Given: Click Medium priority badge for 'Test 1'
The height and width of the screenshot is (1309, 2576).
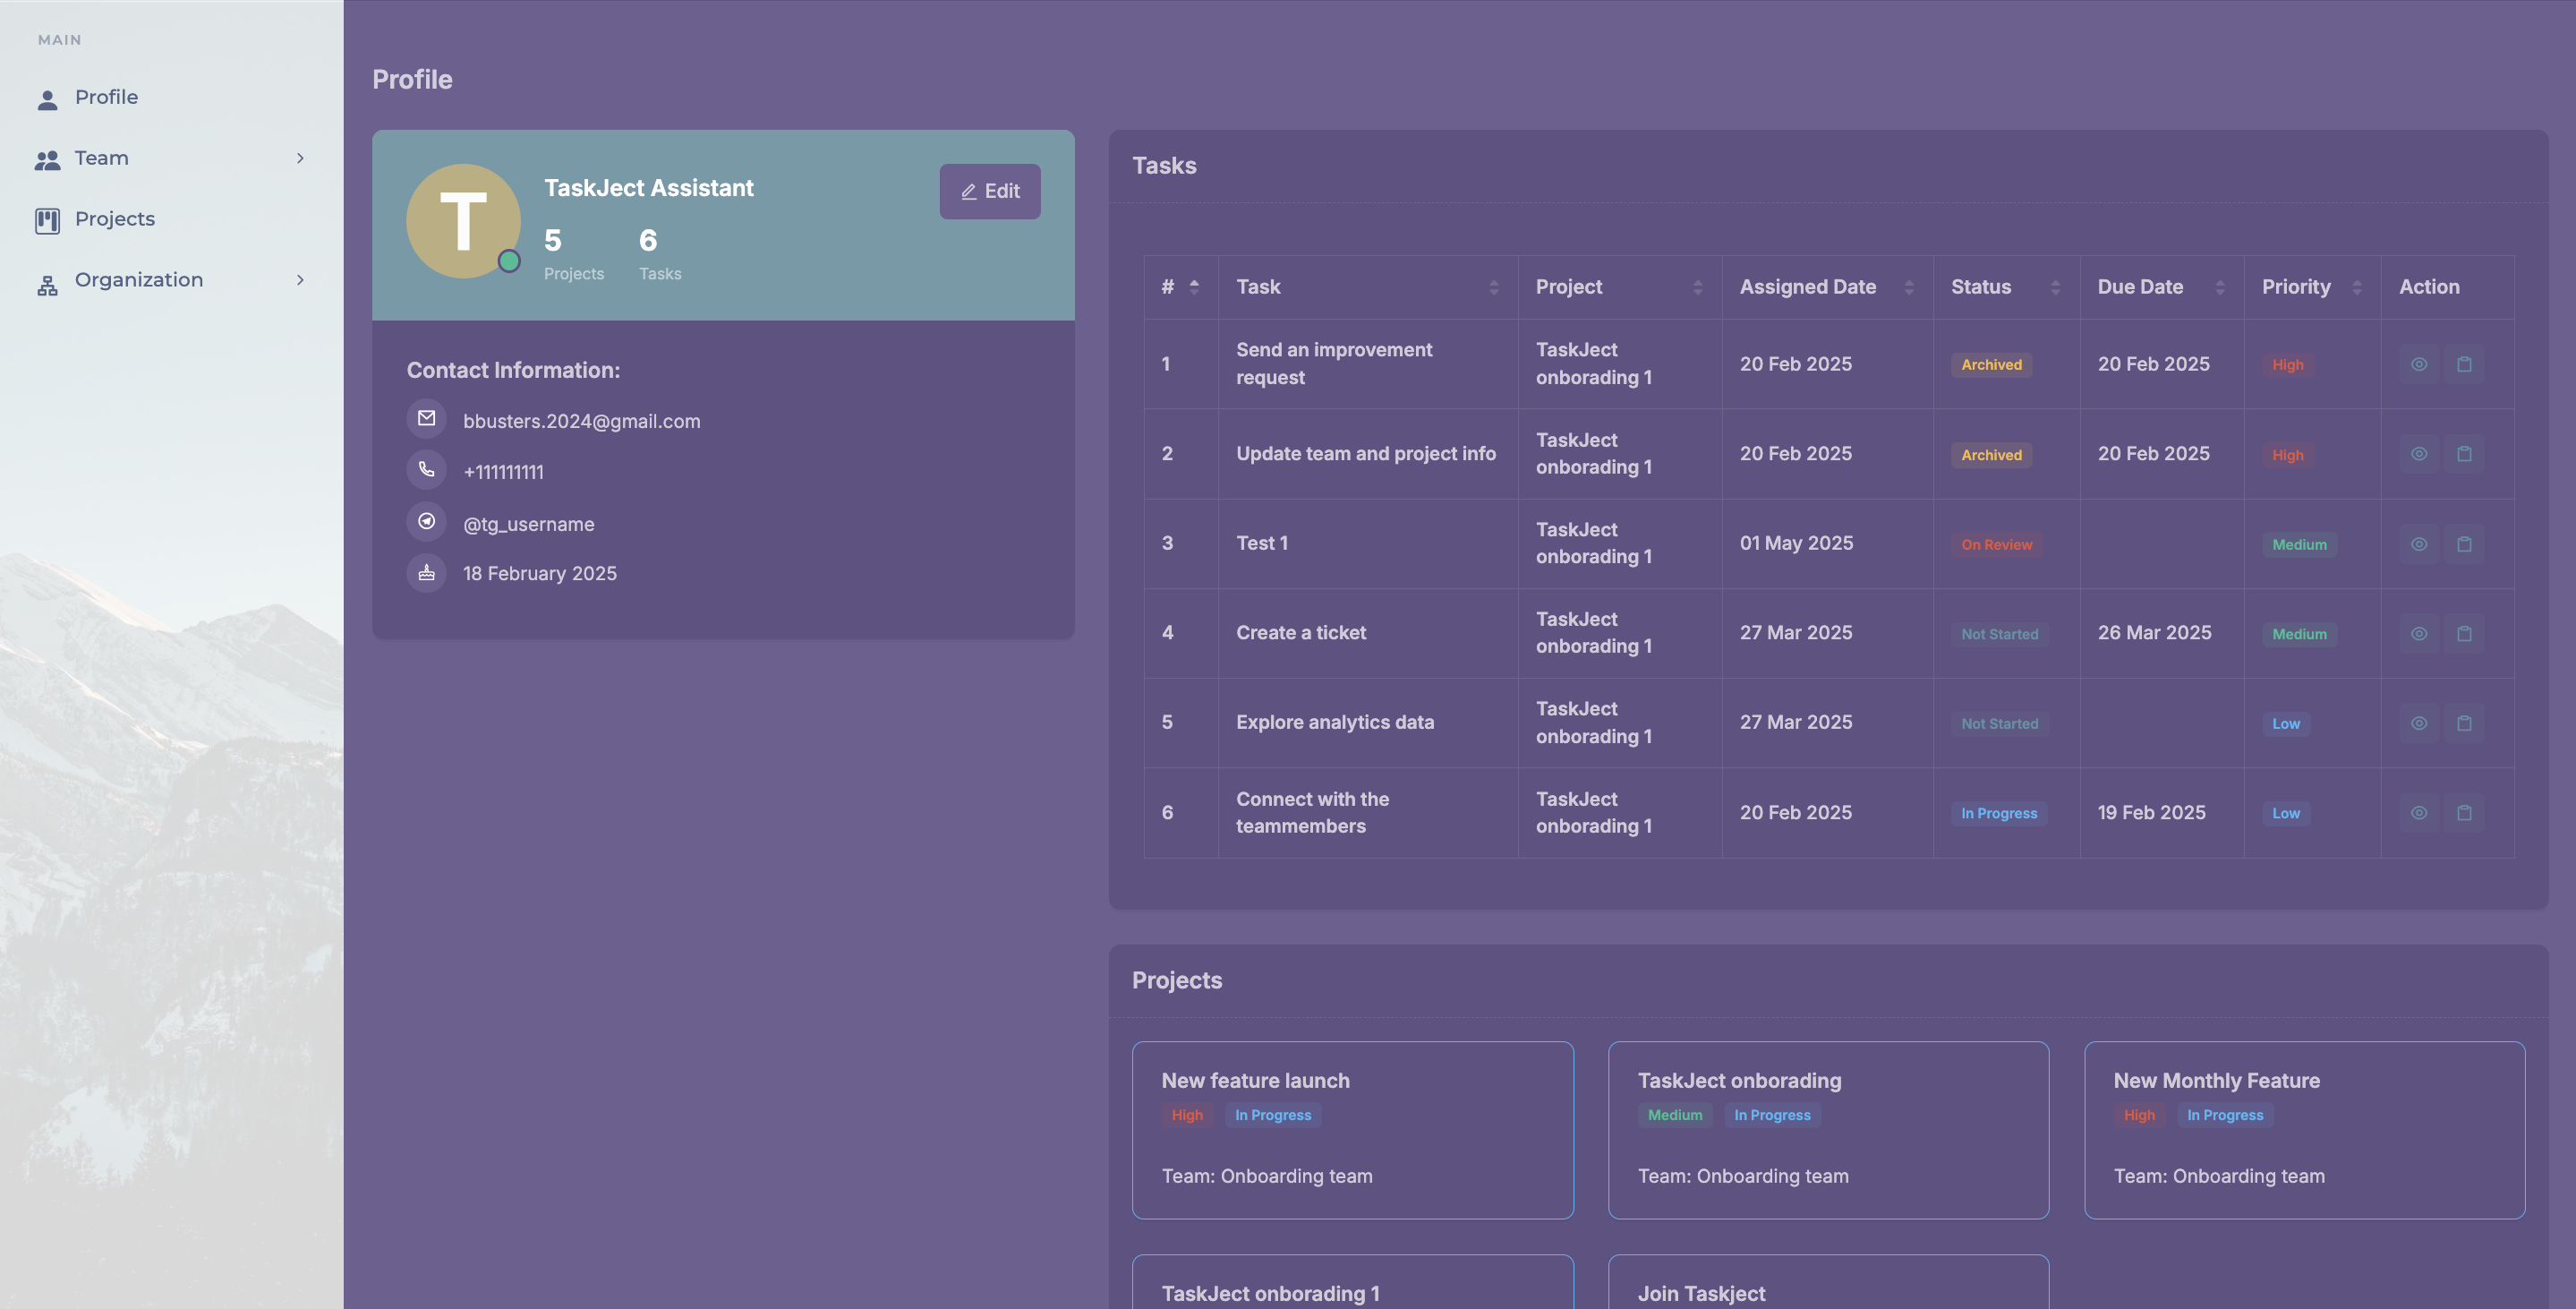Looking at the screenshot, I should (2299, 545).
